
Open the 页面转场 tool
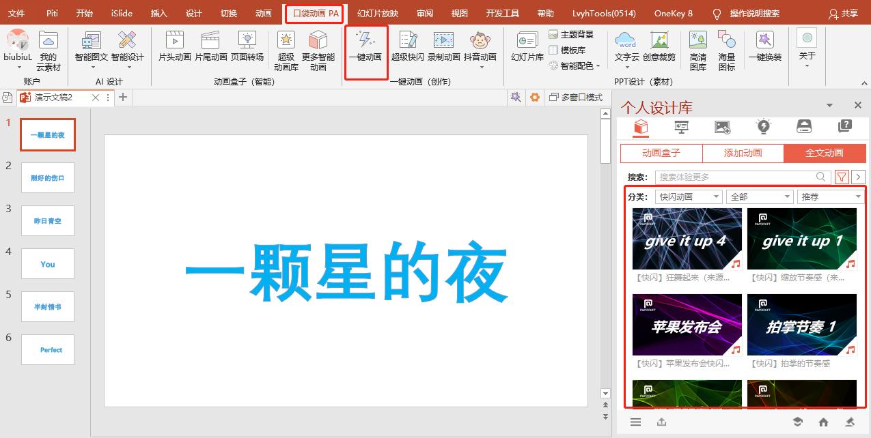click(249, 48)
